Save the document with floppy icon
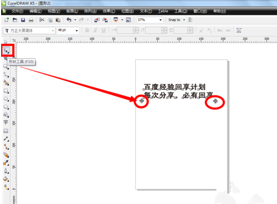 click(x=23, y=20)
